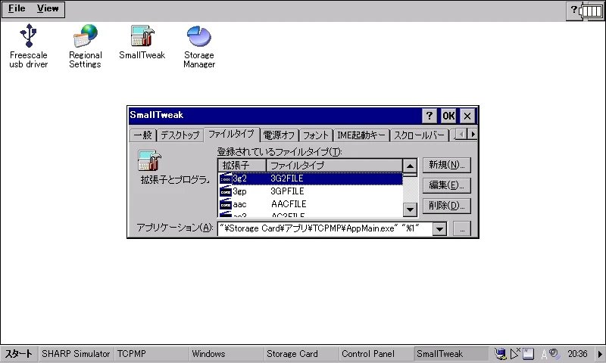Confirm the SmallTweak dialog with OK
606x363 pixels.
pyautogui.click(x=448, y=116)
